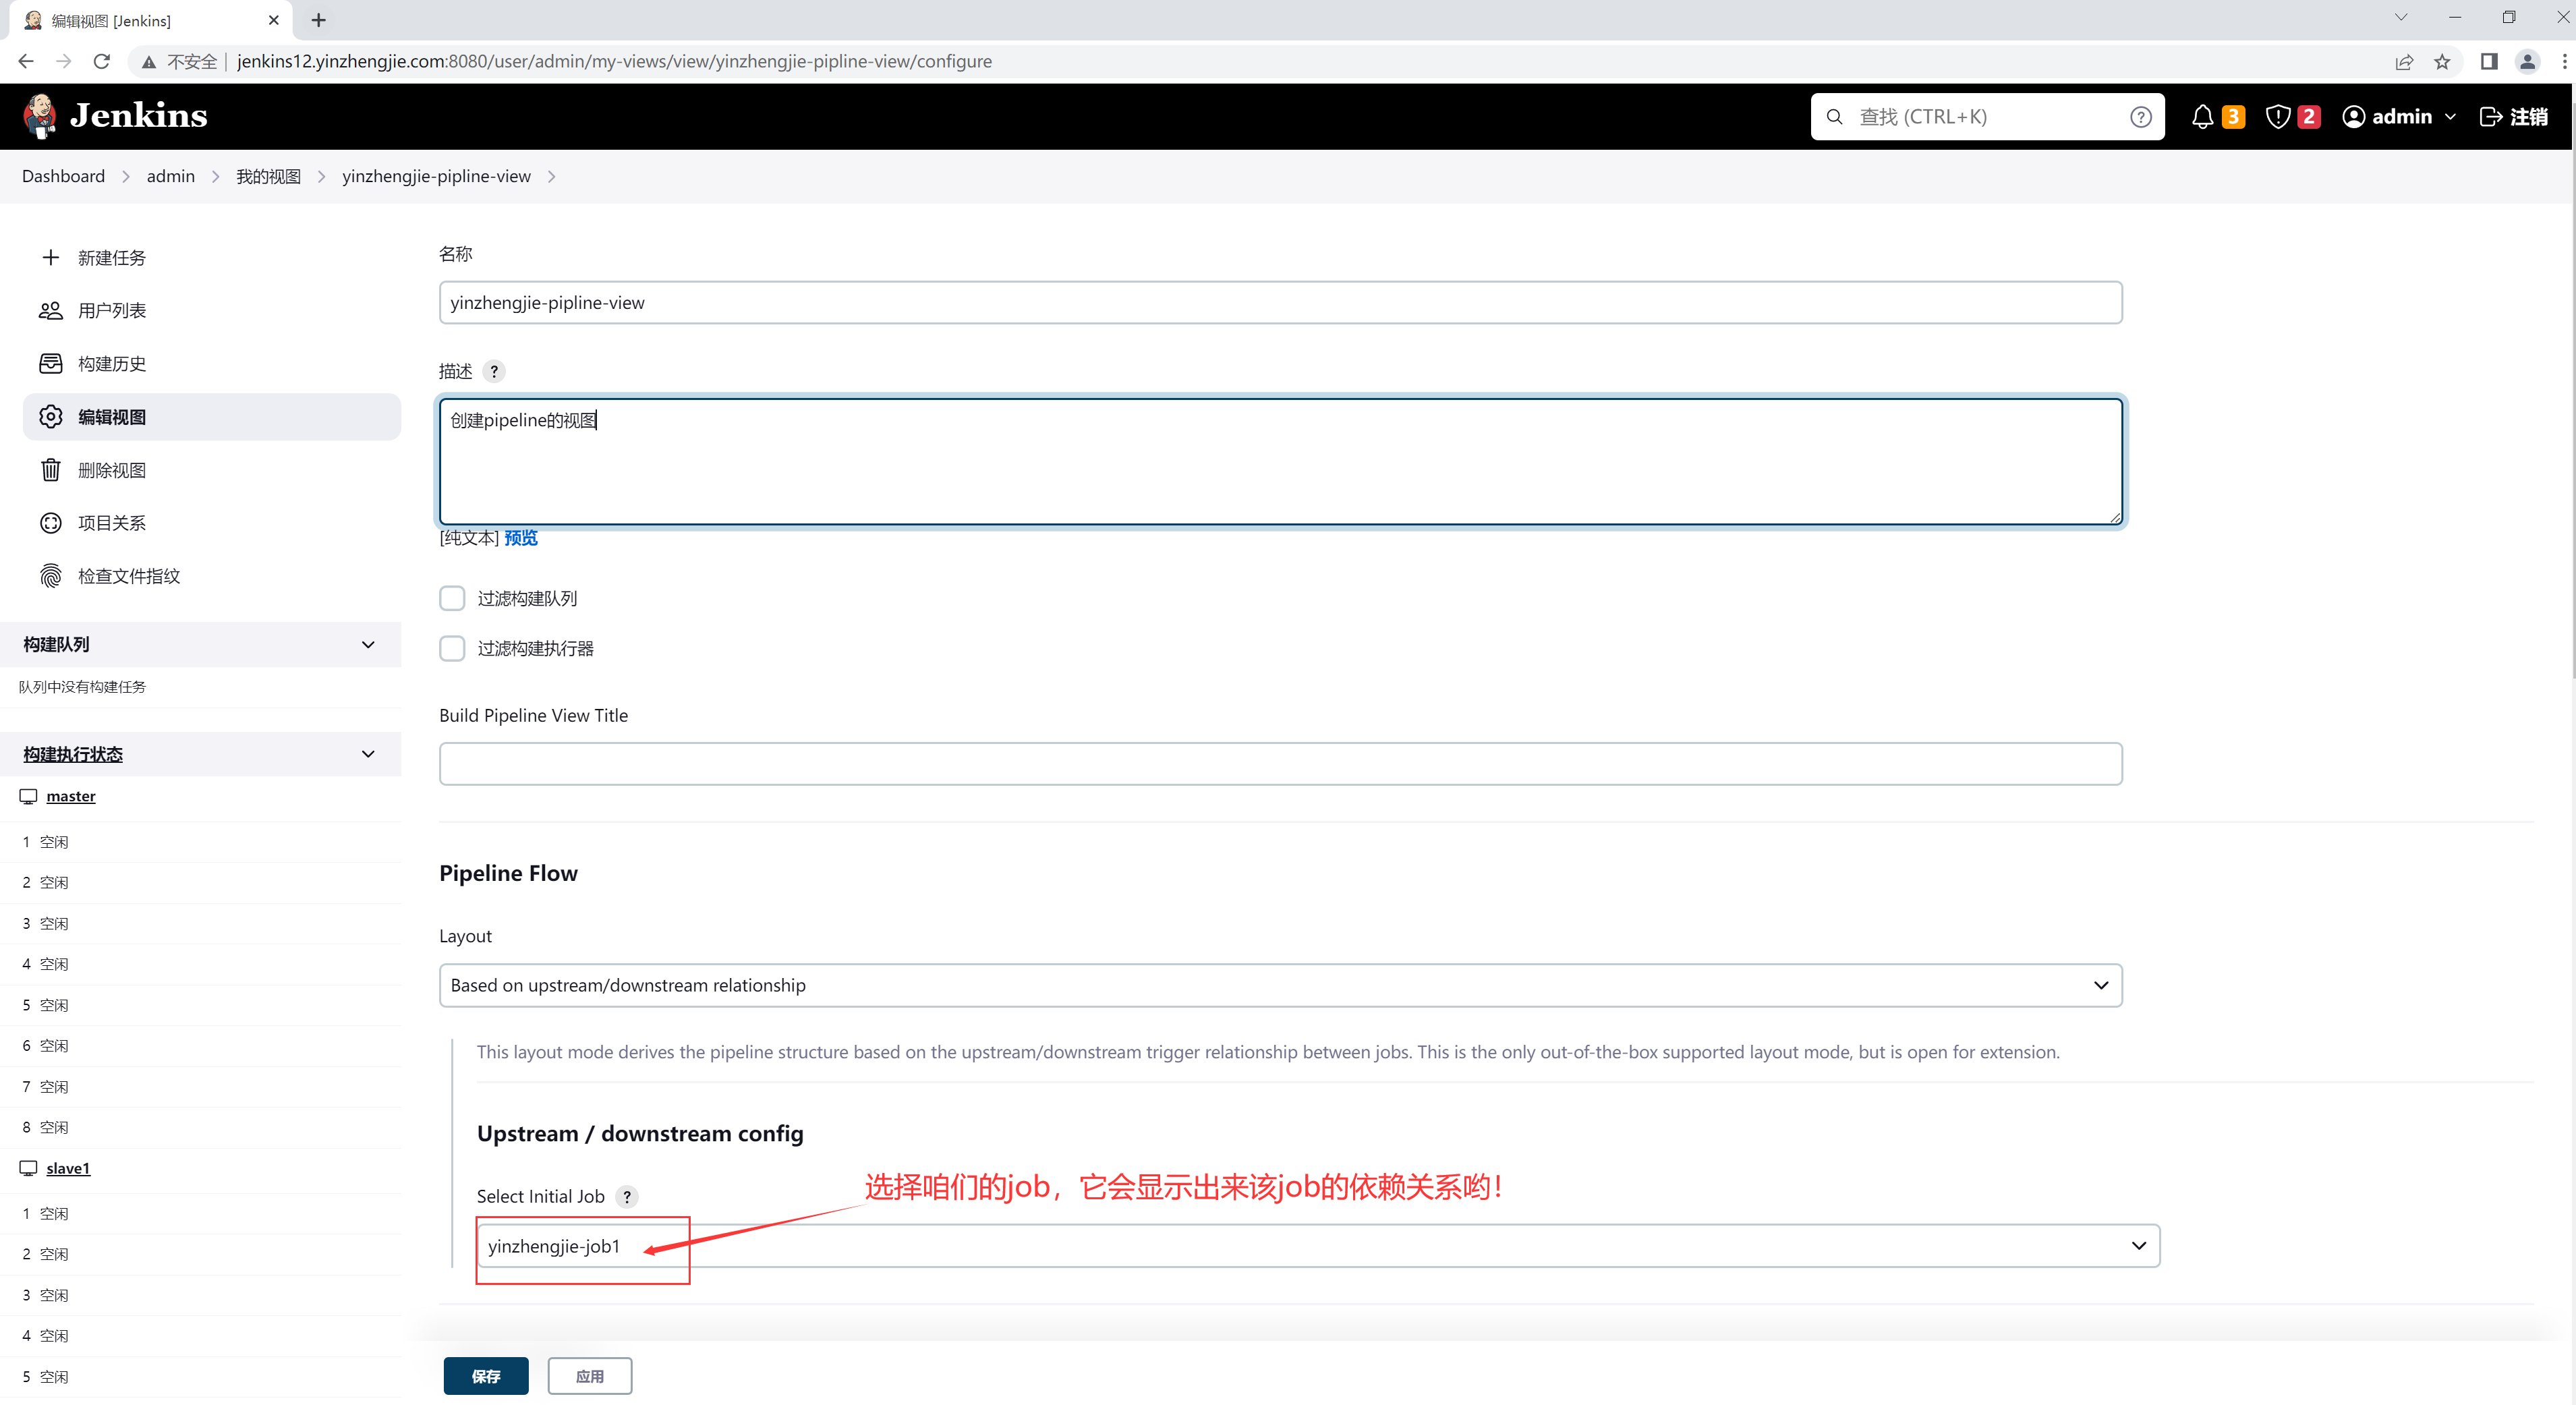Enable the 过滤构建队列 checkbox
Screen dimensions: 2576x1405
452,598
